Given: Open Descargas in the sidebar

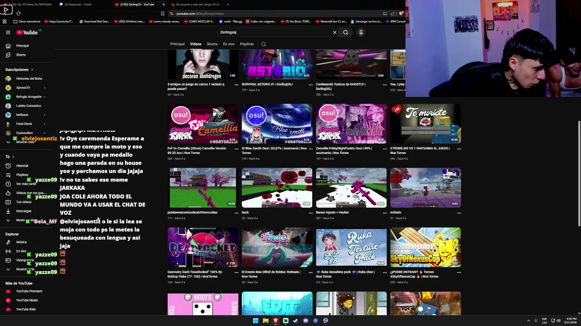Looking at the screenshot, I should click(x=24, y=211).
